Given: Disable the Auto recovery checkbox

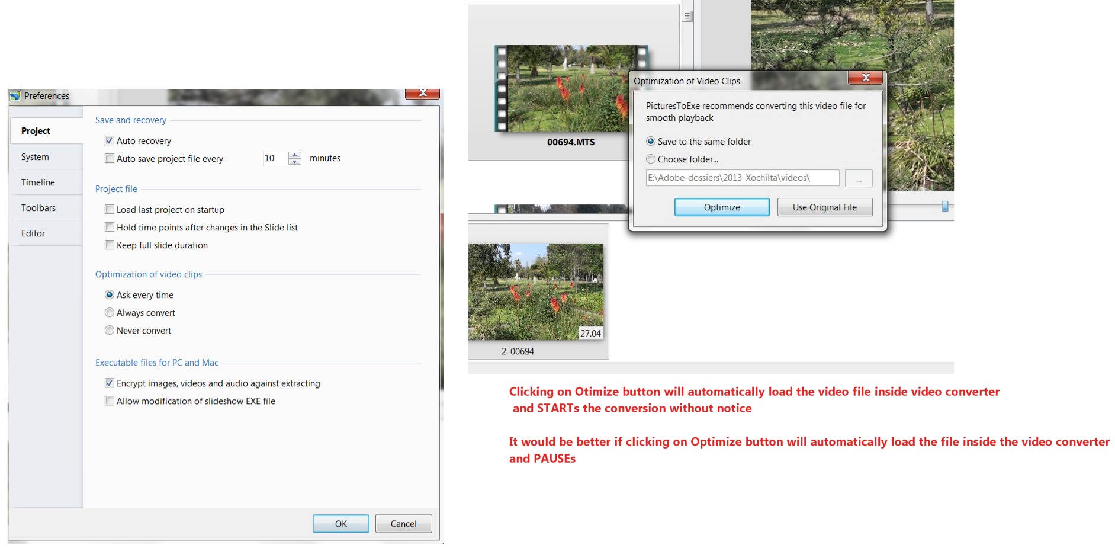Looking at the screenshot, I should pos(110,141).
